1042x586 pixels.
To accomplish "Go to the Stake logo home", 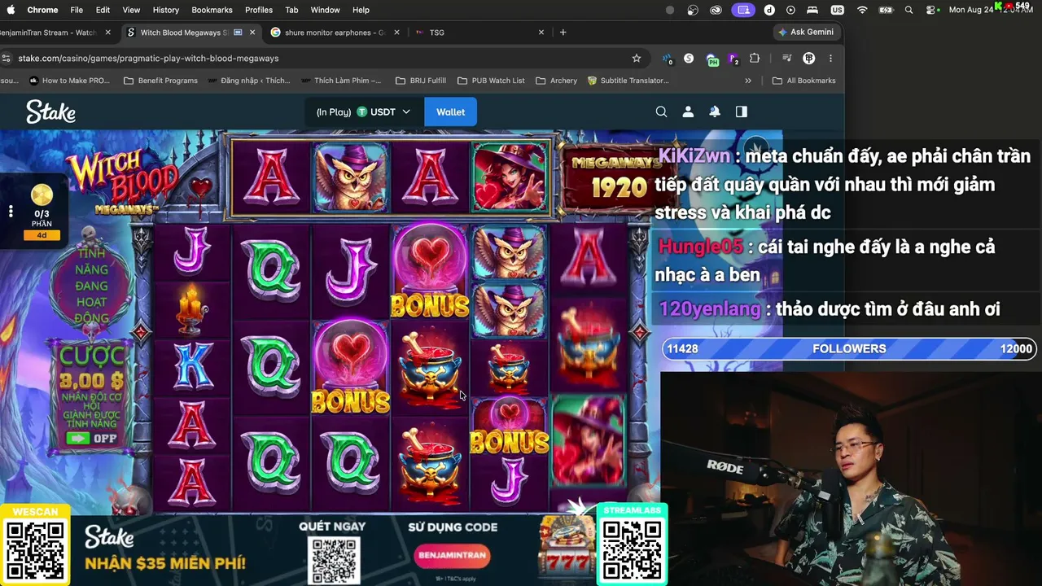I will click(50, 112).
